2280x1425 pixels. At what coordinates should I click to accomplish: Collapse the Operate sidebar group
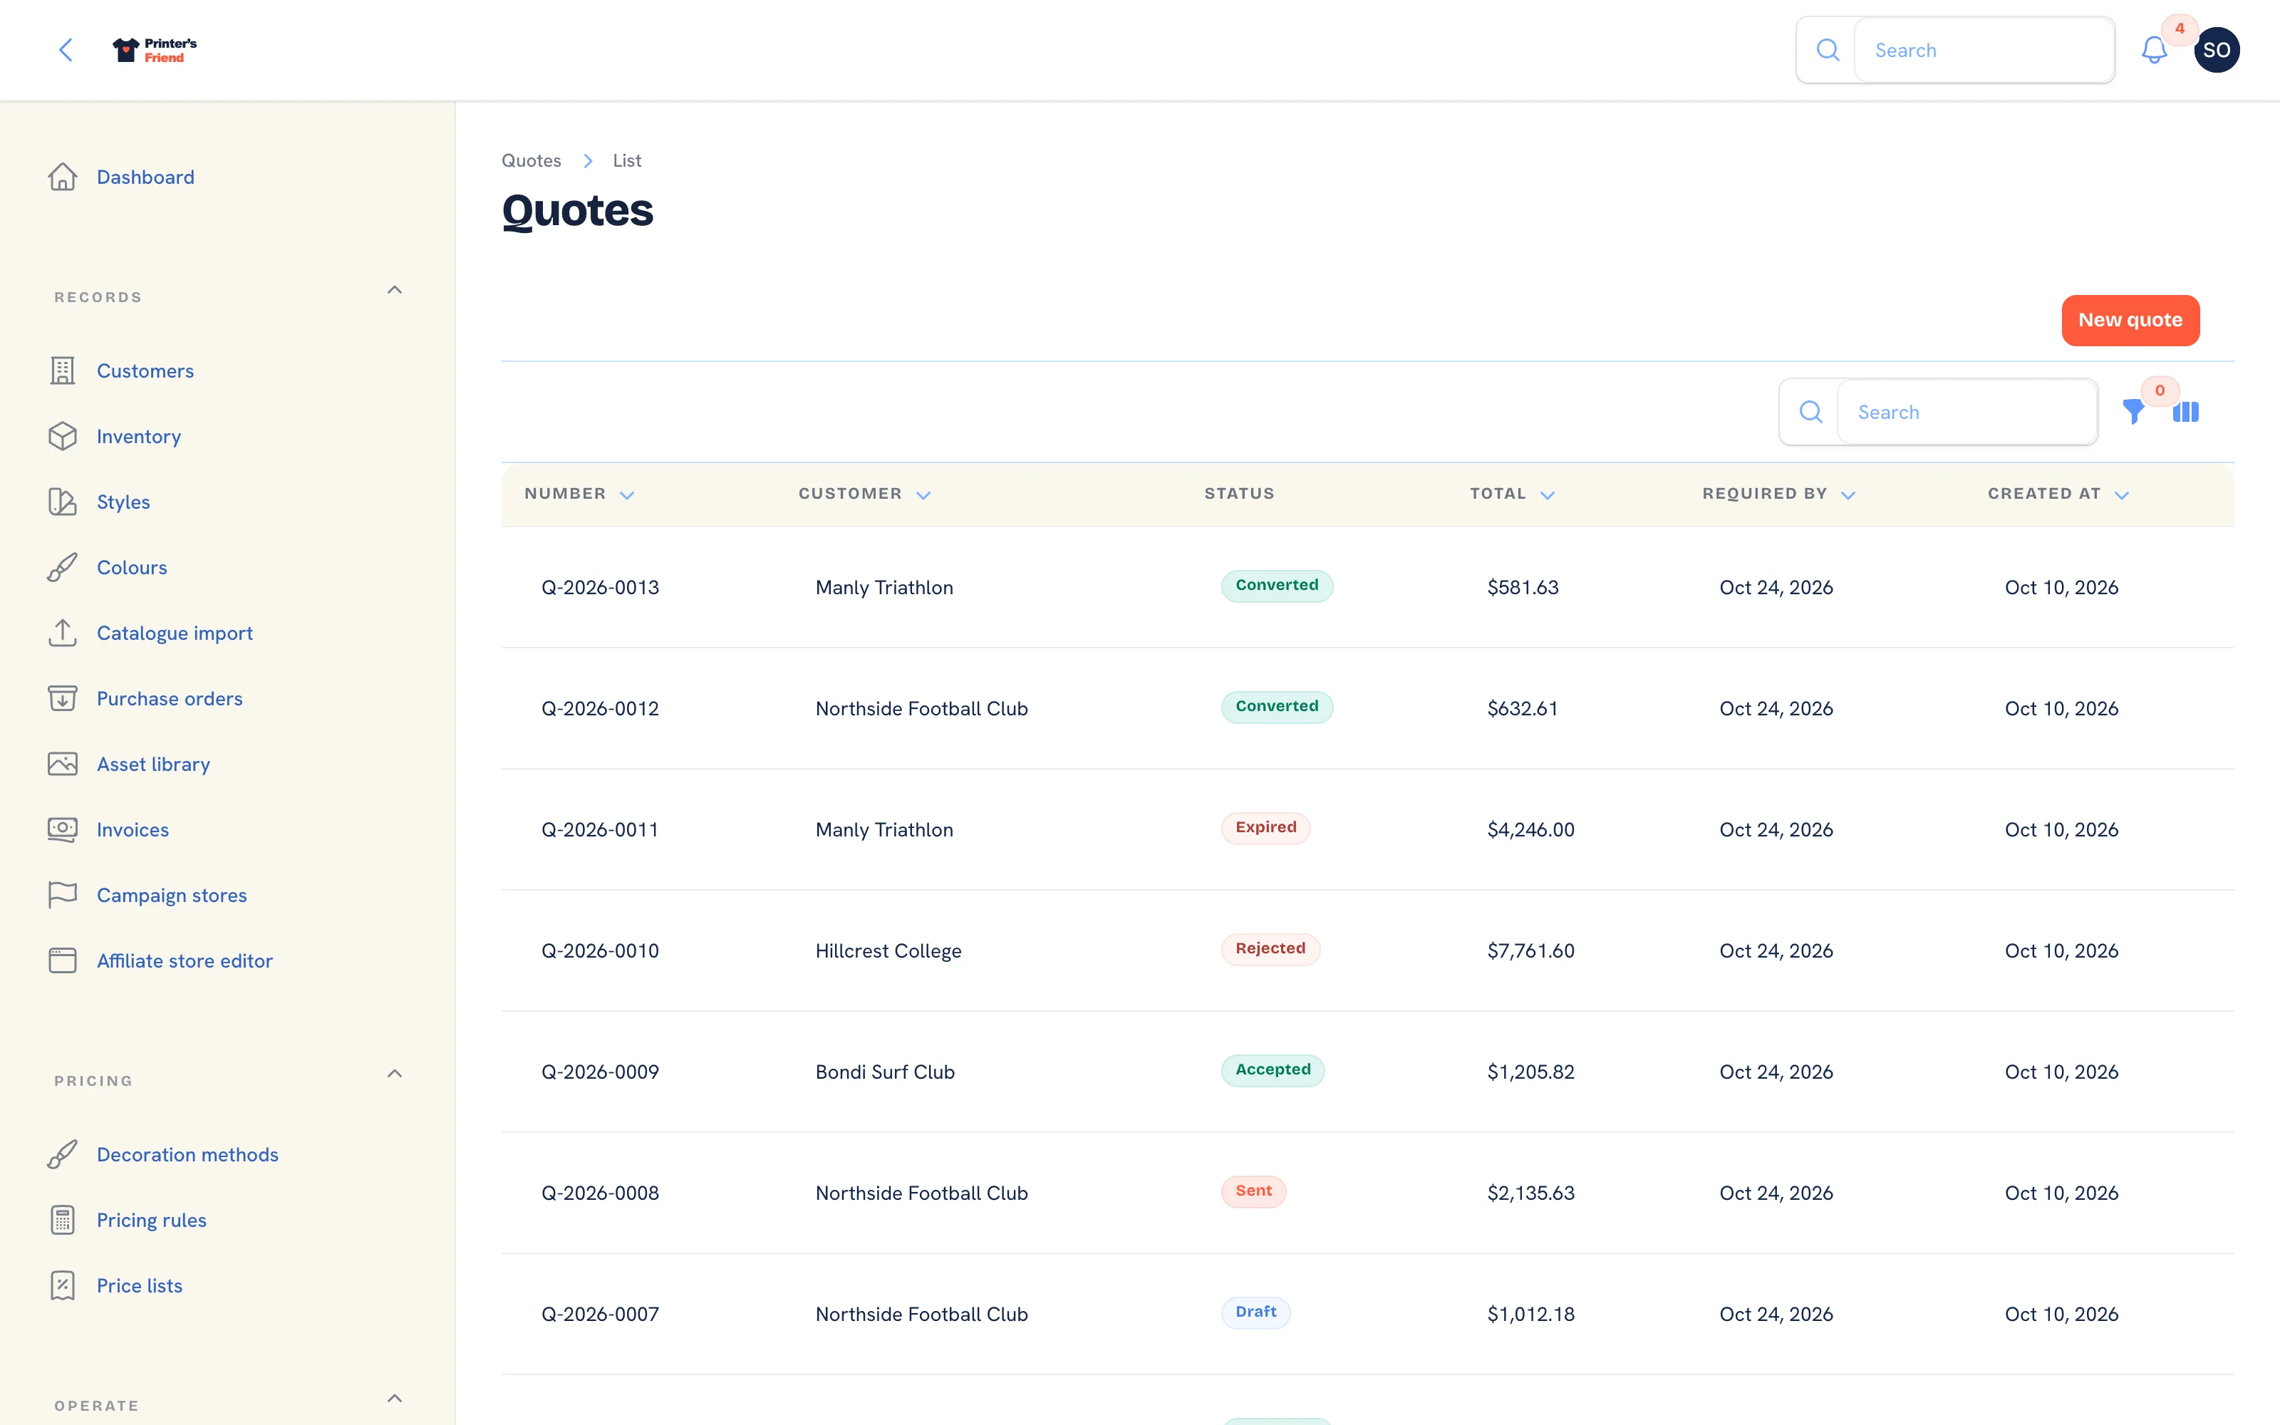395,1399
